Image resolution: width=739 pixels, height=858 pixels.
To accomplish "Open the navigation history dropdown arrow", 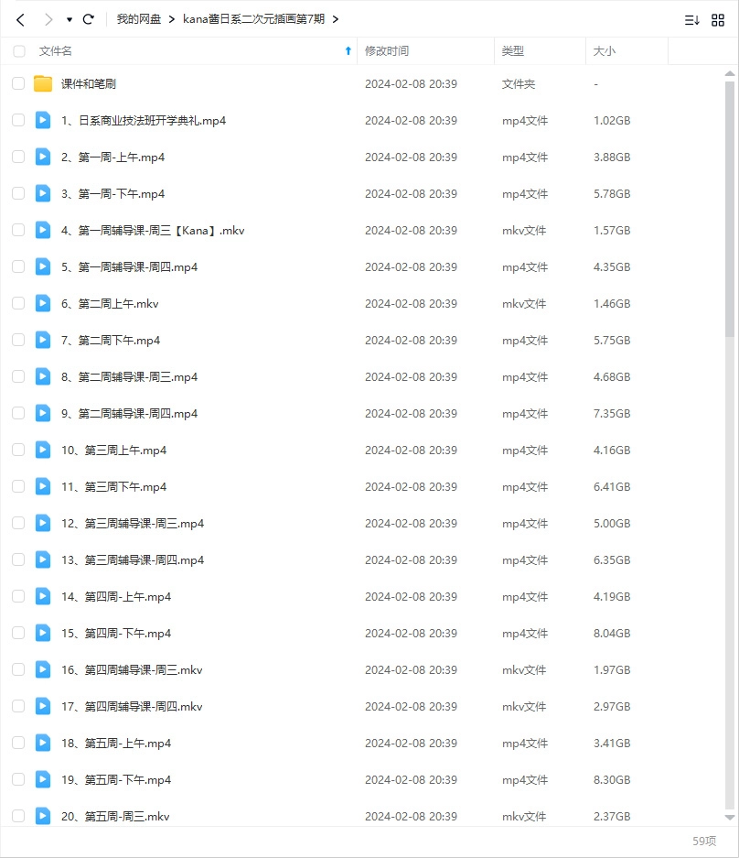I will click(x=70, y=19).
